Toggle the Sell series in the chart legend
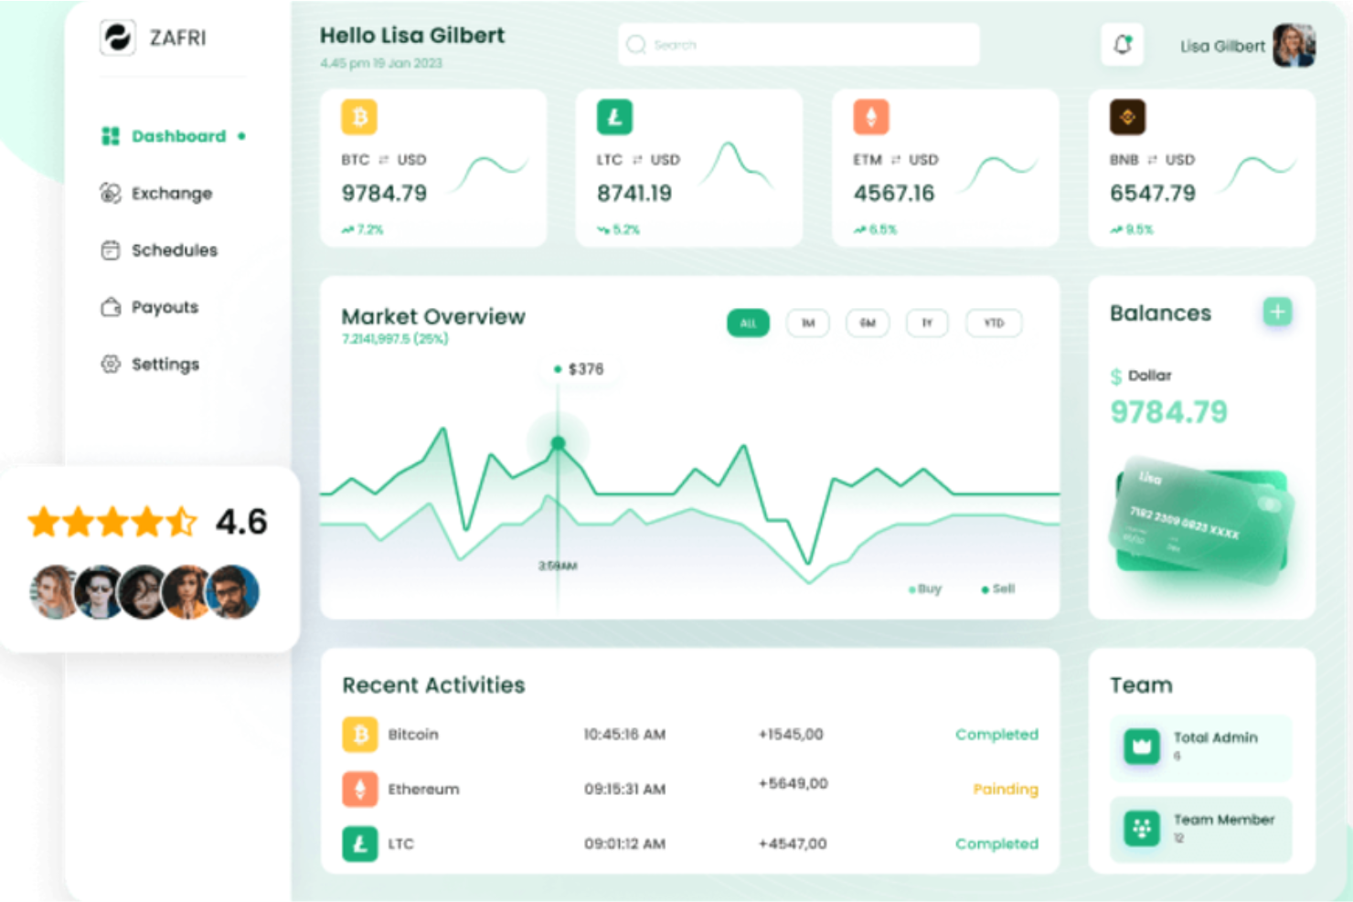 click(996, 589)
